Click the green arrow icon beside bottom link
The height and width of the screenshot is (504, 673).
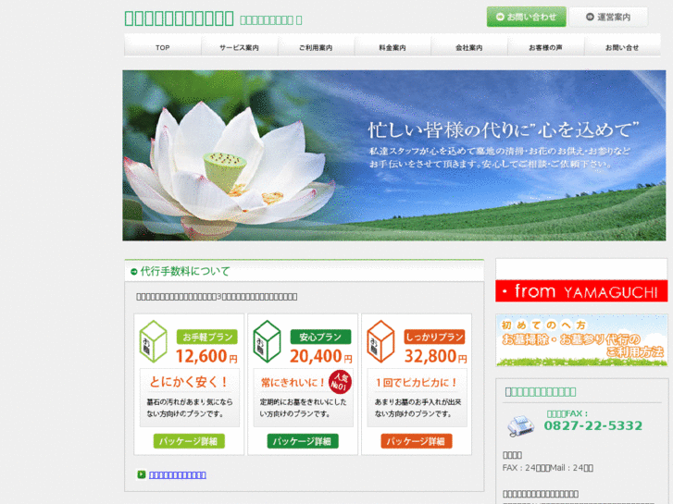[142, 474]
